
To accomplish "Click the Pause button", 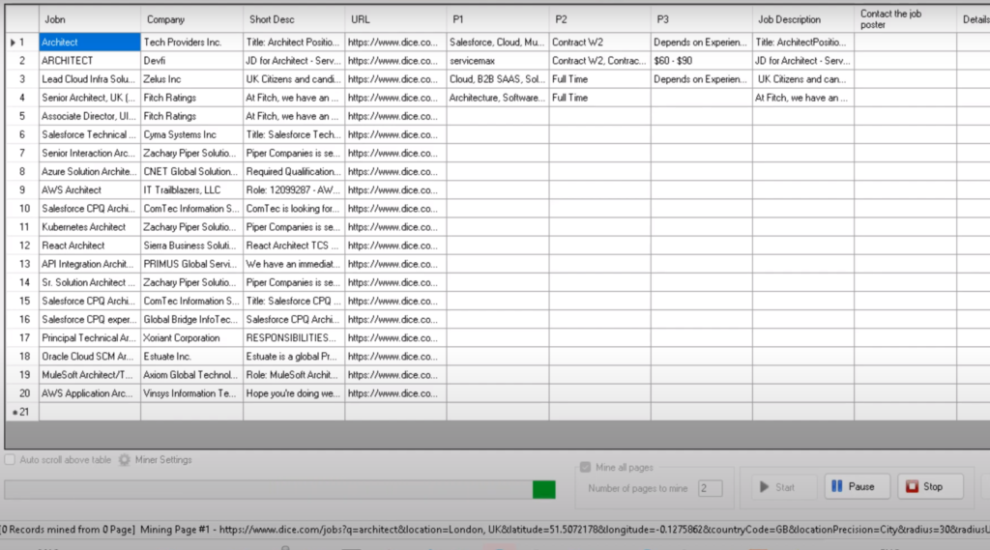I will tap(852, 486).
